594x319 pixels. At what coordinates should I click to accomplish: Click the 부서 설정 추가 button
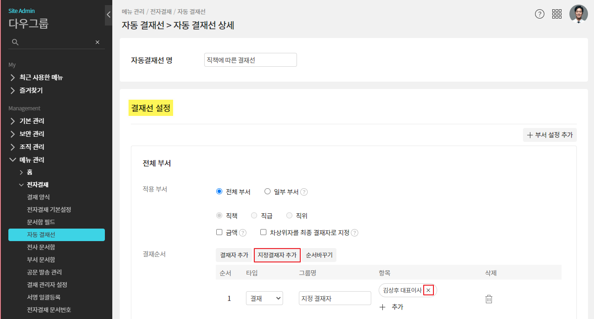(550, 135)
